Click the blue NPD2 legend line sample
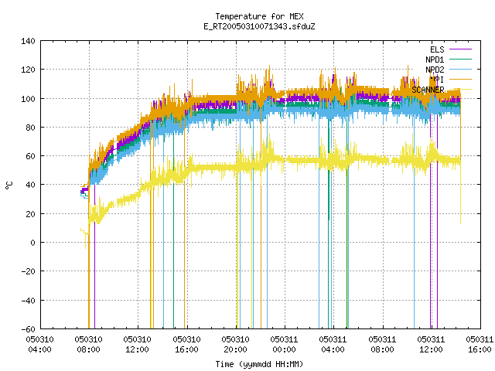This screenshot has height=371, width=495. coord(460,69)
